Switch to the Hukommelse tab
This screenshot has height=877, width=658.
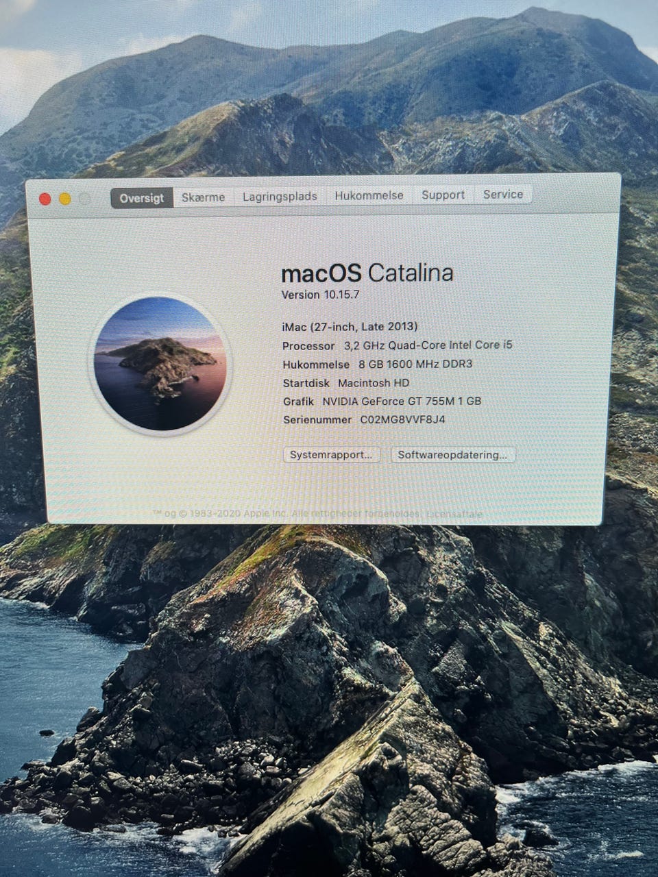click(369, 196)
